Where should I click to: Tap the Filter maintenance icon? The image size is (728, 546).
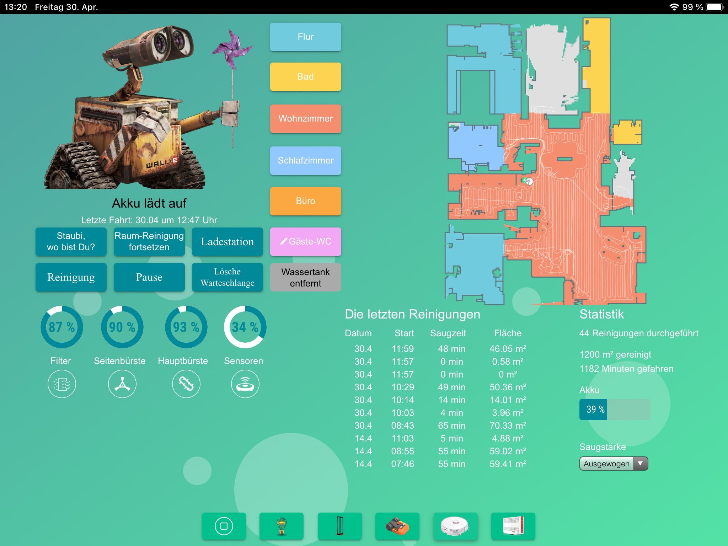click(61, 384)
